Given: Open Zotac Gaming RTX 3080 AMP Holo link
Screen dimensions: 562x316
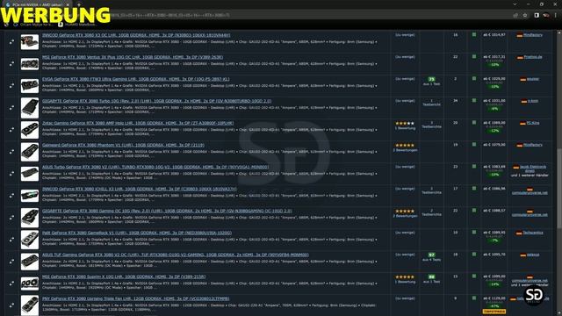Looking at the screenshot, I should pyautogui.click(x=138, y=123).
